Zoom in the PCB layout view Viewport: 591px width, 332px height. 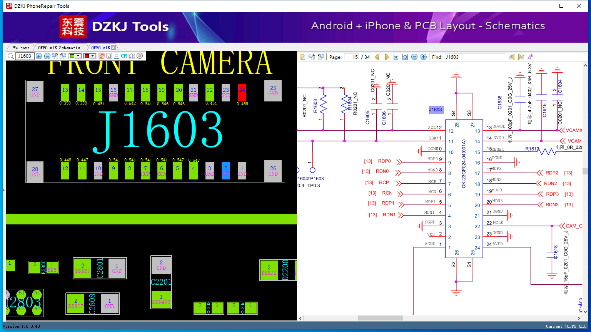click(39, 56)
